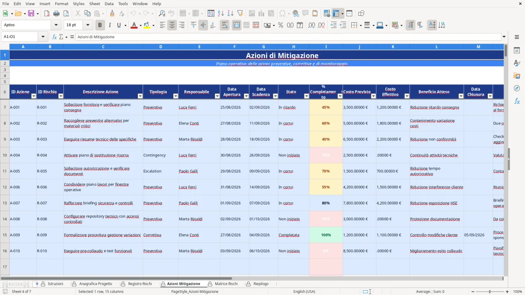Toggle Left-To-Right text direction
The height and width of the screenshot is (295, 525).
[x=410, y=25]
